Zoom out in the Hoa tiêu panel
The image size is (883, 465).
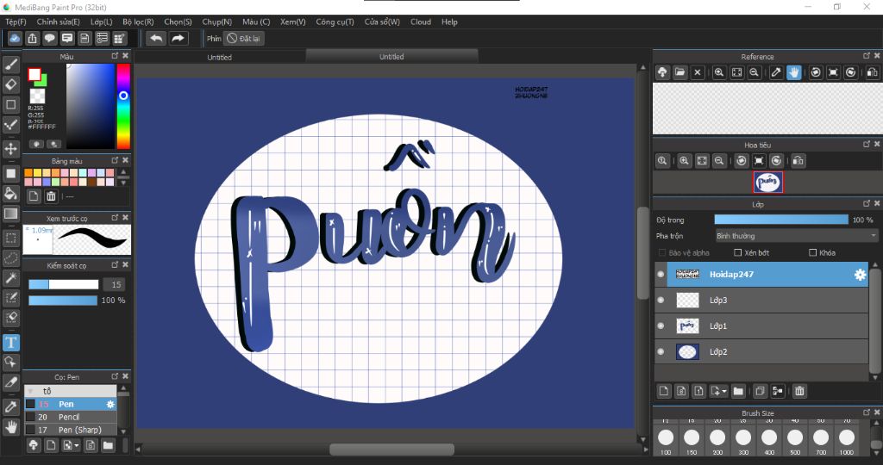pyautogui.click(x=719, y=161)
